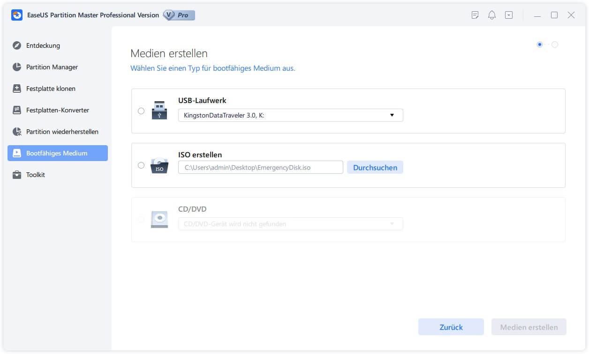The image size is (589, 354).
Task: Open the Toolkit section
Action: [58, 175]
